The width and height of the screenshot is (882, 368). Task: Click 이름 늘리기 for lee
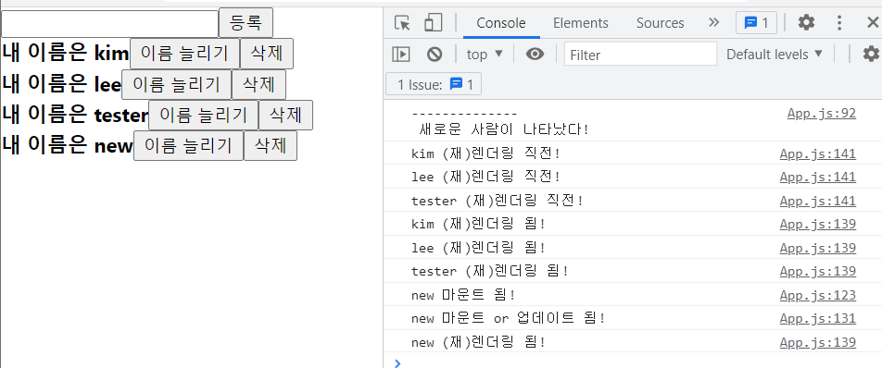click(x=177, y=85)
